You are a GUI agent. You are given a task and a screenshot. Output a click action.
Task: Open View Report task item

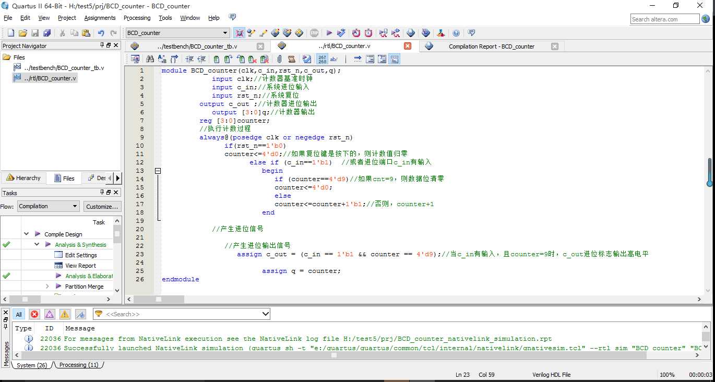point(80,266)
